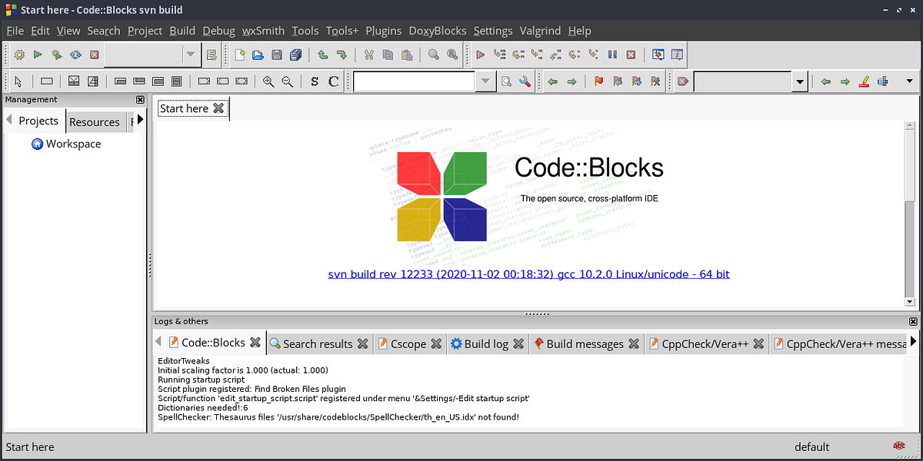This screenshot has width=923, height=461.
Task: Click the incremental search magnifier icon
Action: coord(507,81)
